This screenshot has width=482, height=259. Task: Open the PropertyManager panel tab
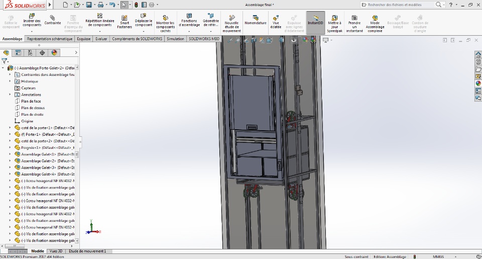pos(18,52)
